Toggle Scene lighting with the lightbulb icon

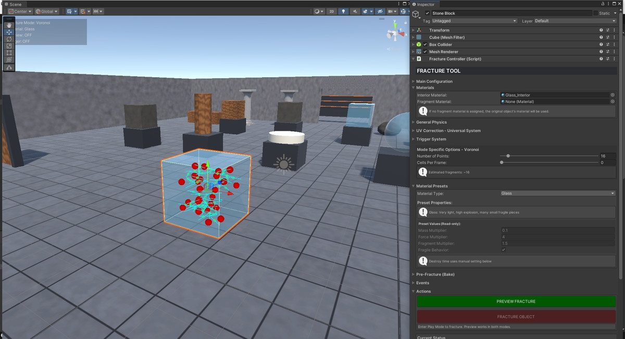click(x=343, y=11)
